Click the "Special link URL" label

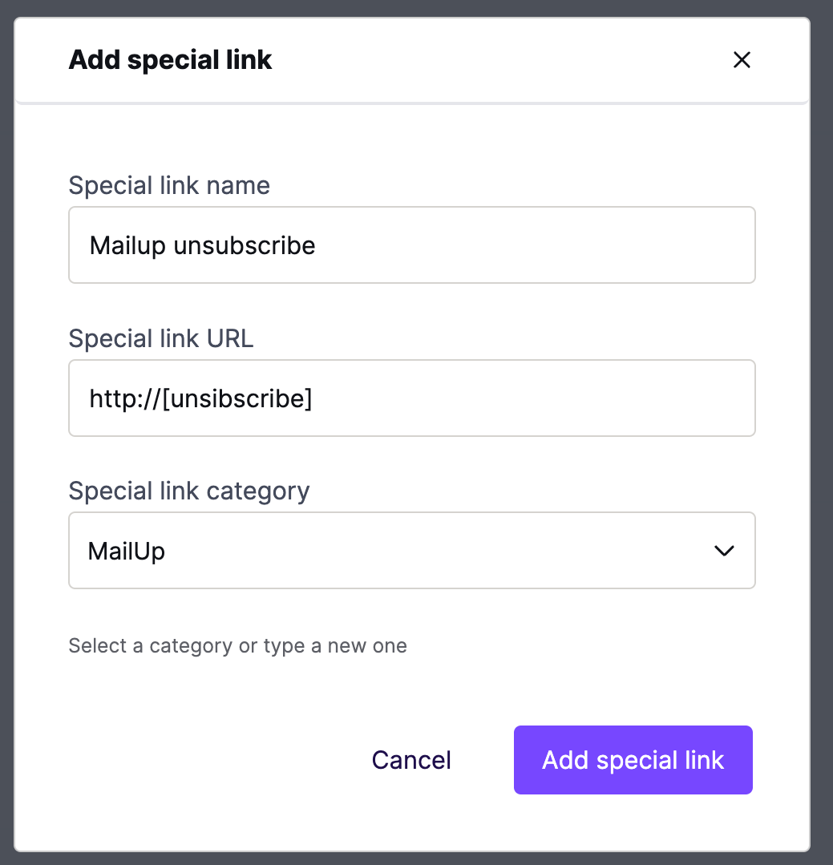pyautogui.click(x=161, y=338)
